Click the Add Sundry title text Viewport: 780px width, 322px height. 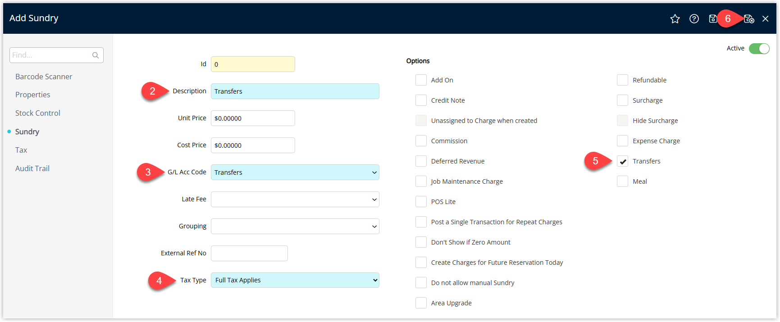34,18
